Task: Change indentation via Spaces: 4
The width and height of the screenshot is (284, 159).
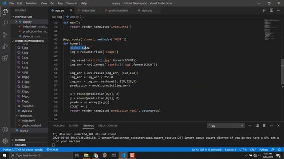Action: [230, 150]
